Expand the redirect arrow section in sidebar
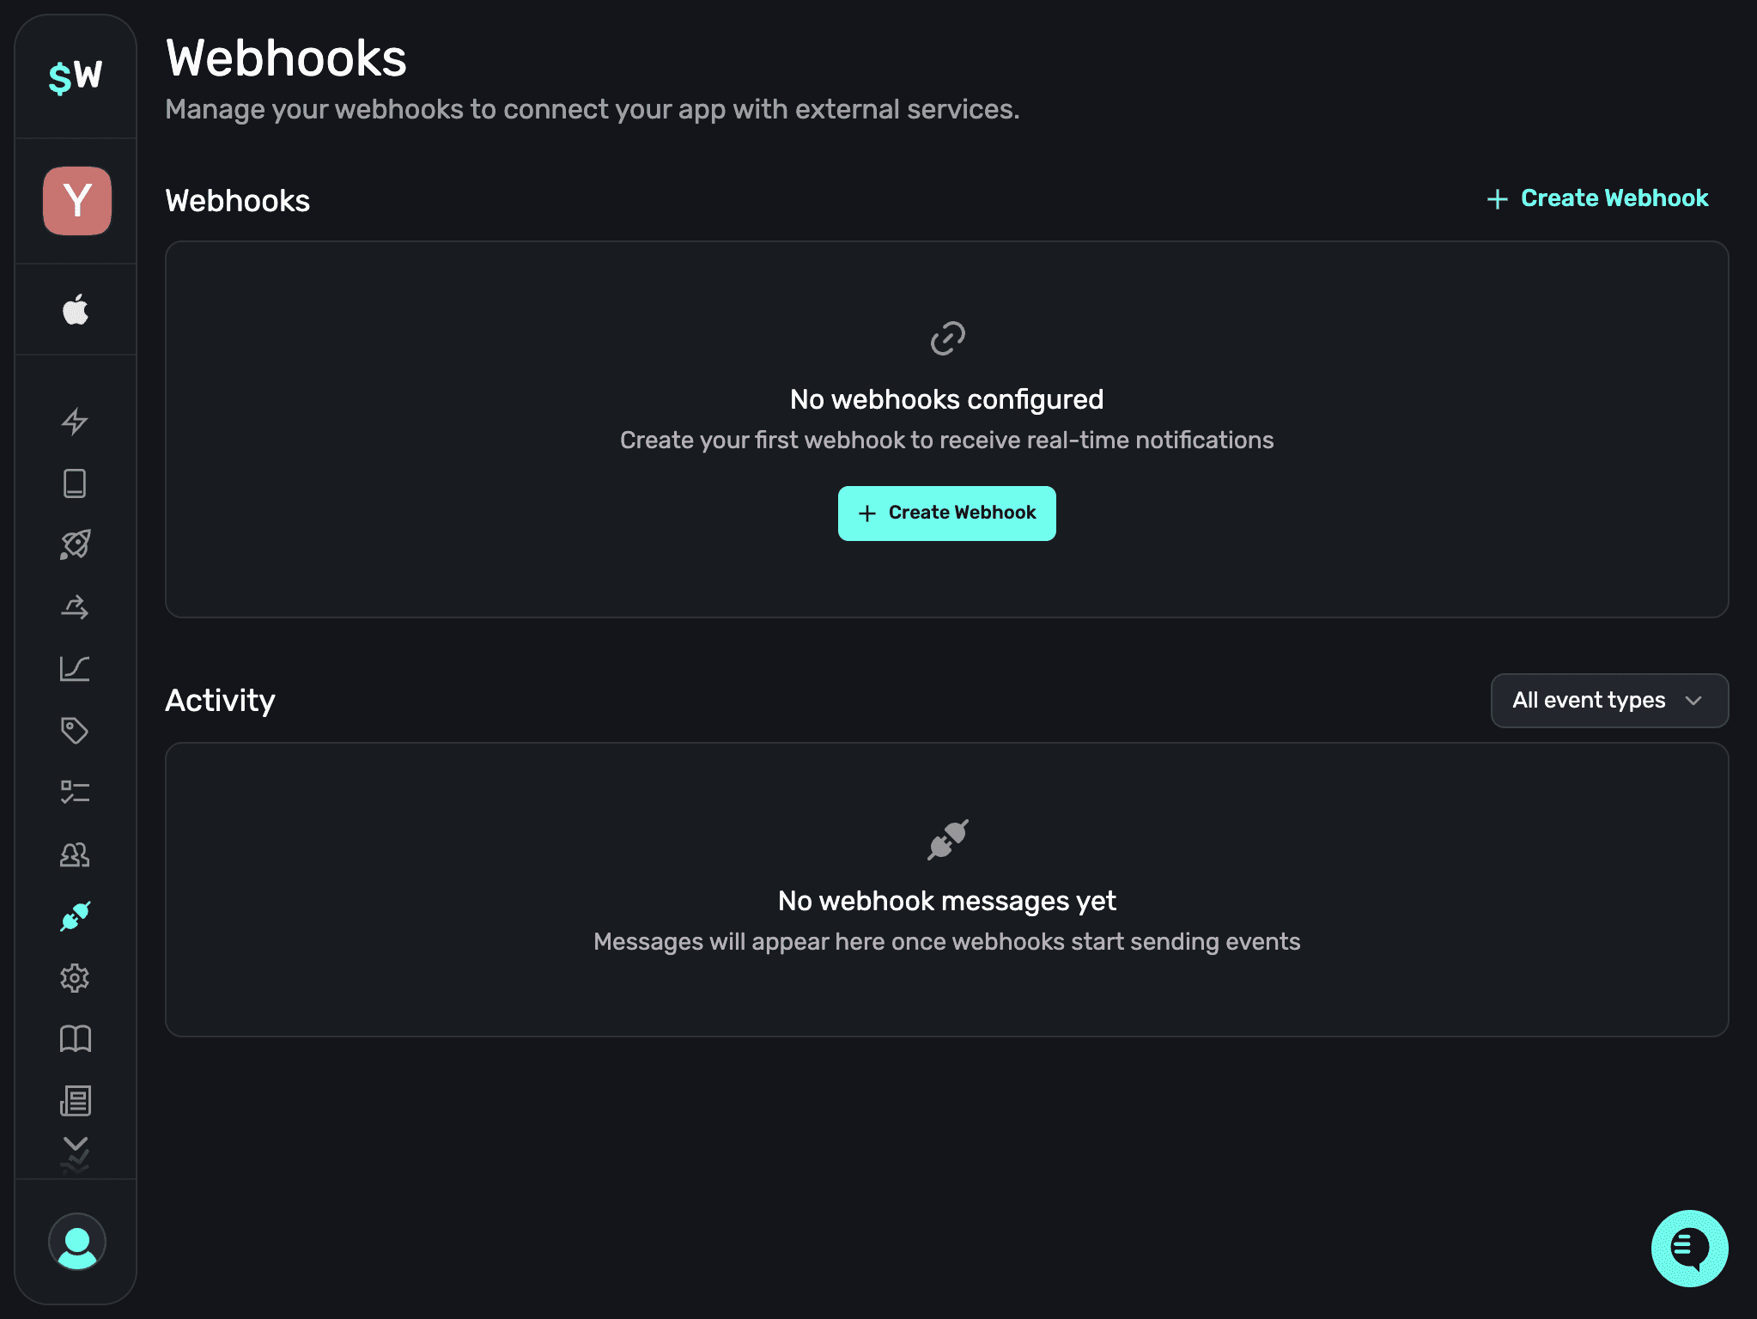The width and height of the screenshot is (1757, 1319). (x=76, y=608)
